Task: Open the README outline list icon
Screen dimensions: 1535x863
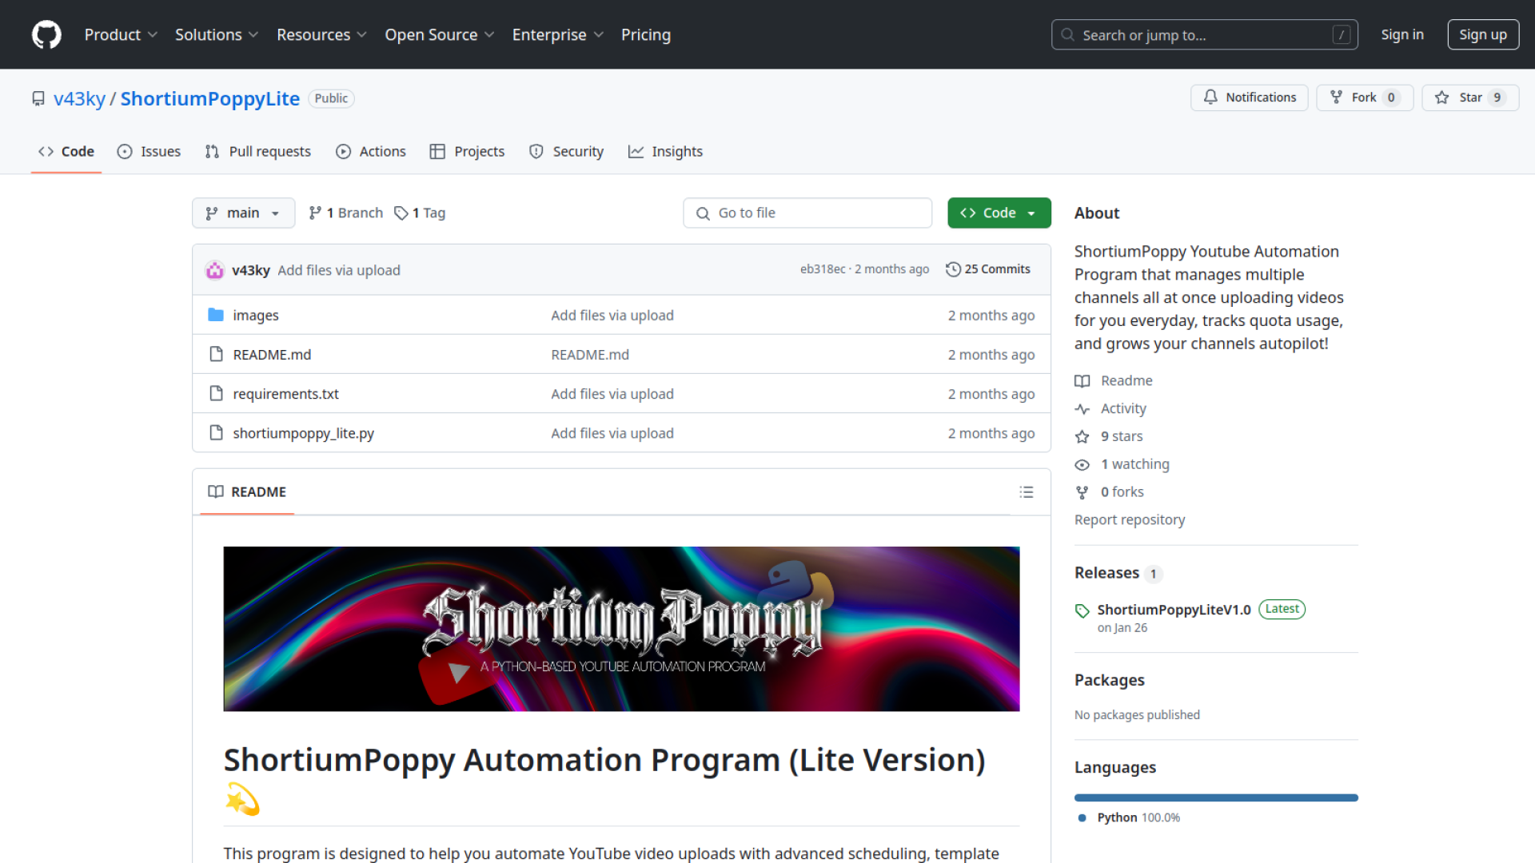Action: click(1027, 492)
